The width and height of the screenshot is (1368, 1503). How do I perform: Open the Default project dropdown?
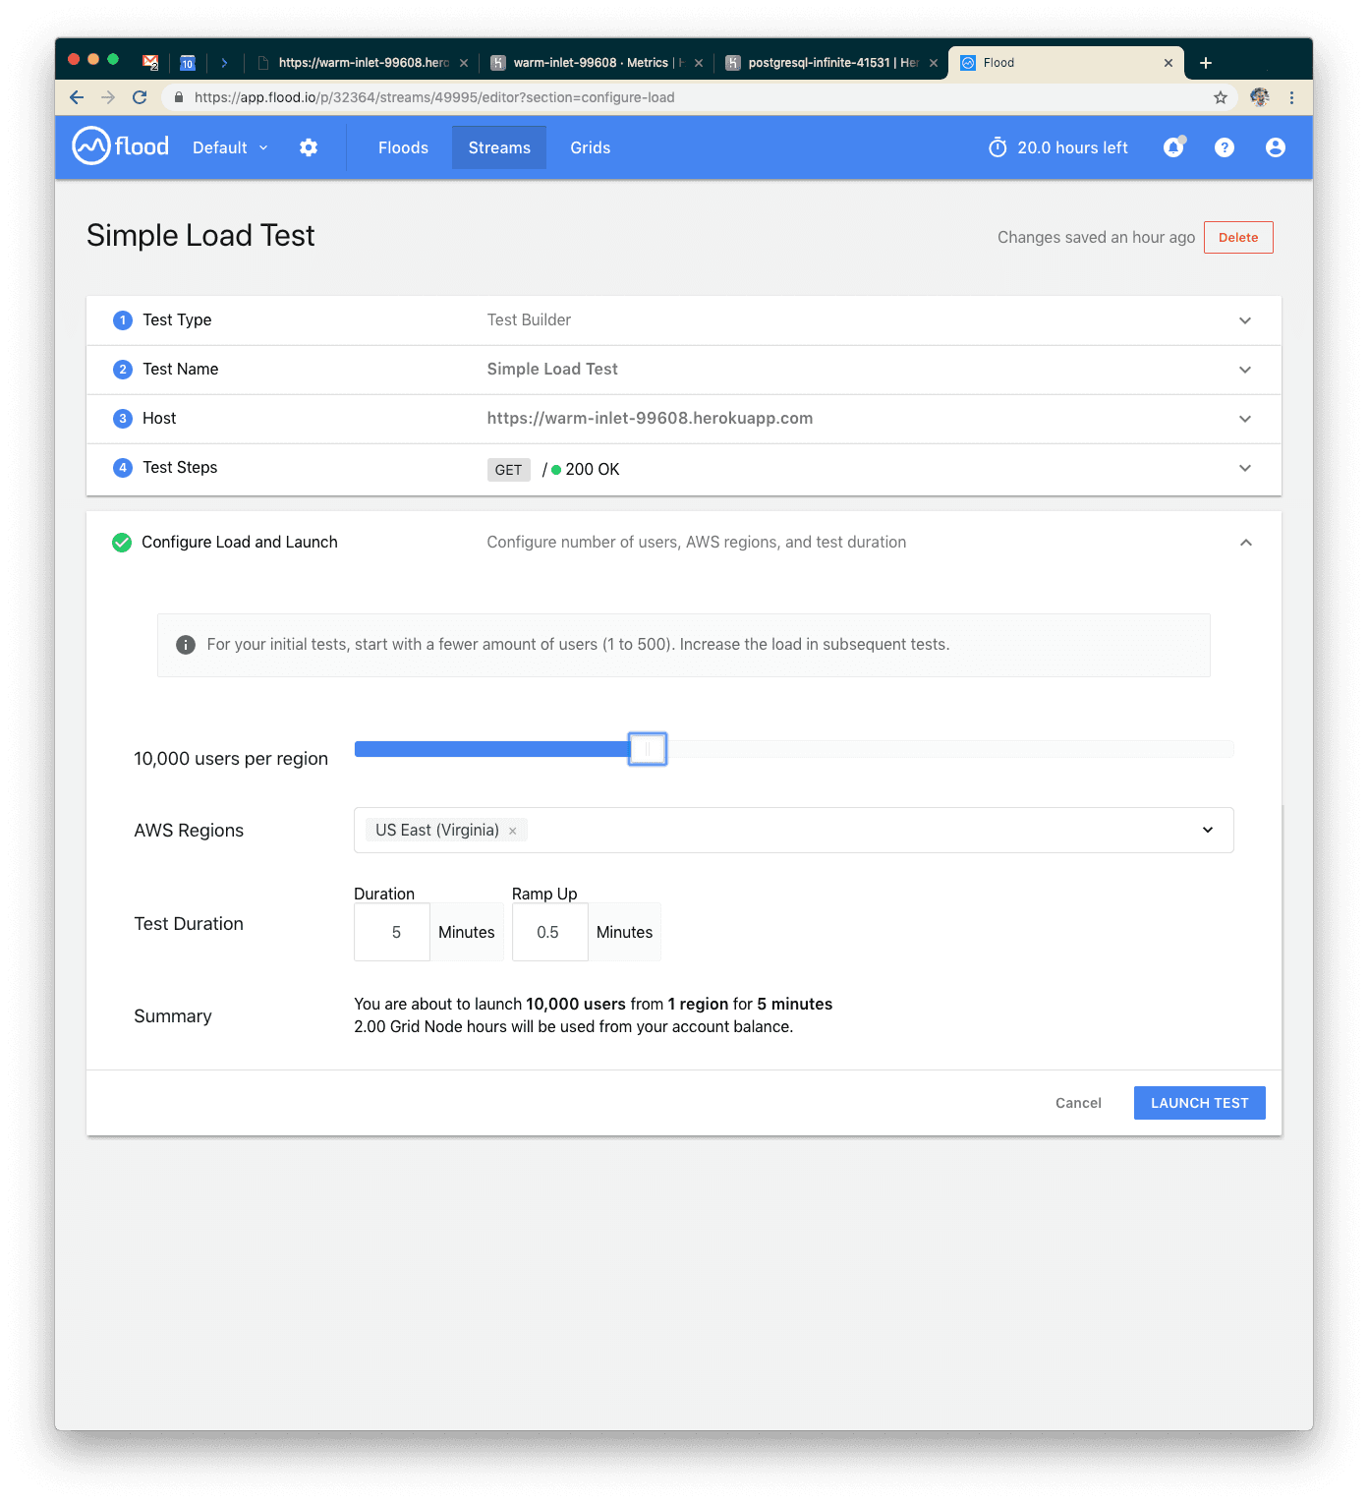coord(230,147)
